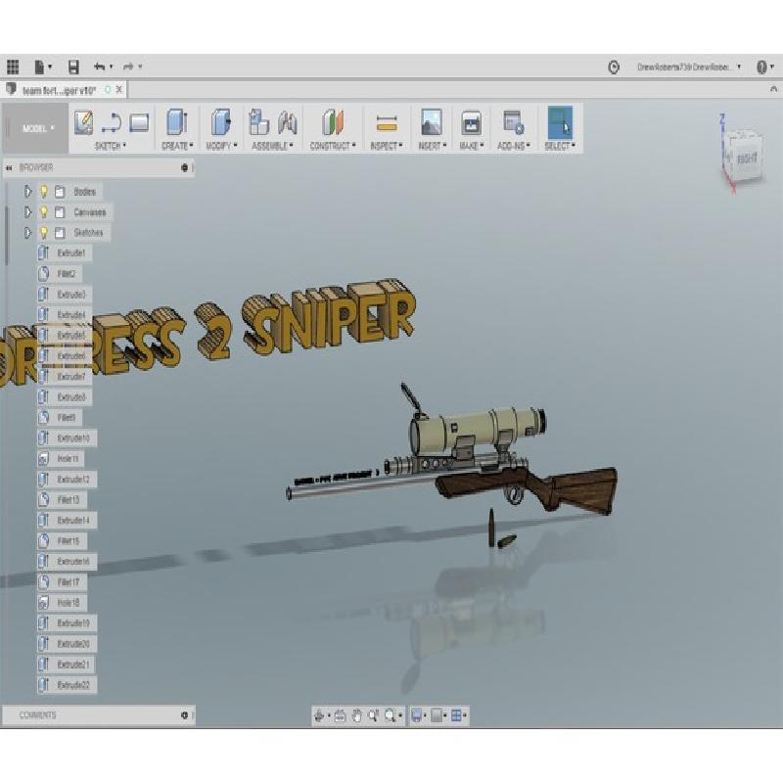Click the Pan hand icon
Screen dimensions: 783x783
[x=356, y=716]
